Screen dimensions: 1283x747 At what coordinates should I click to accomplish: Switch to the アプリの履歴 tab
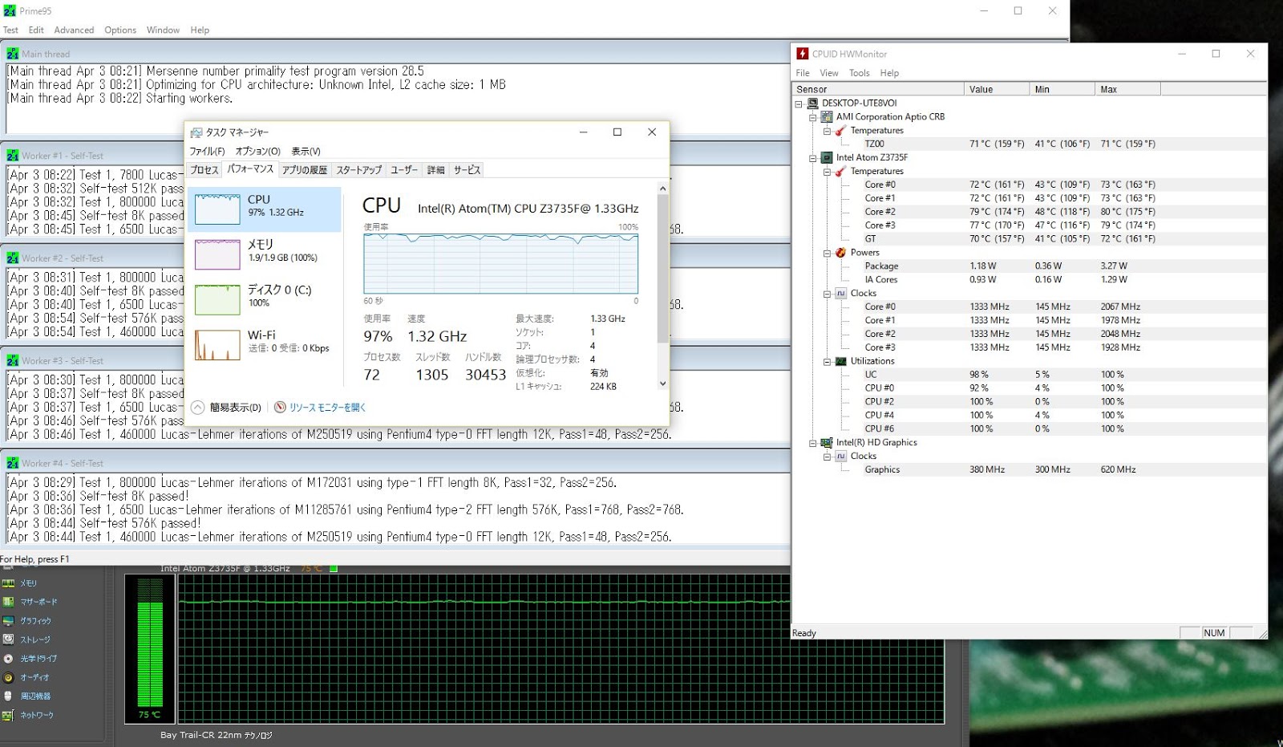305,170
